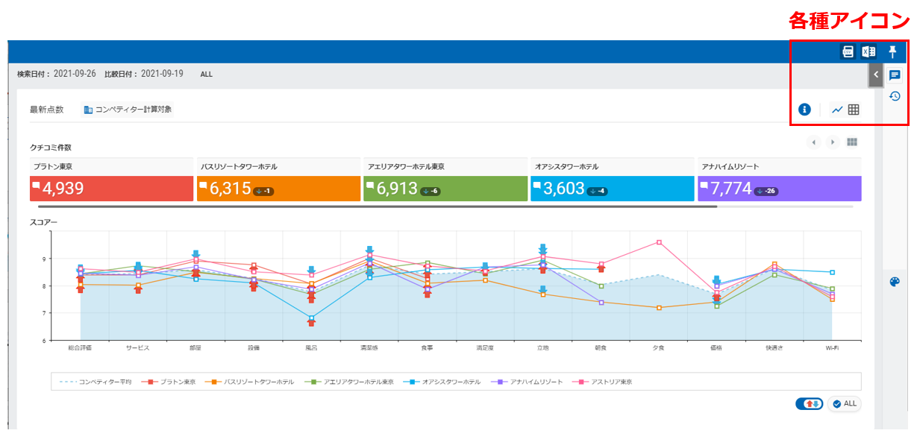
Task: Pin the panel using the pushpin icon
Action: click(892, 51)
